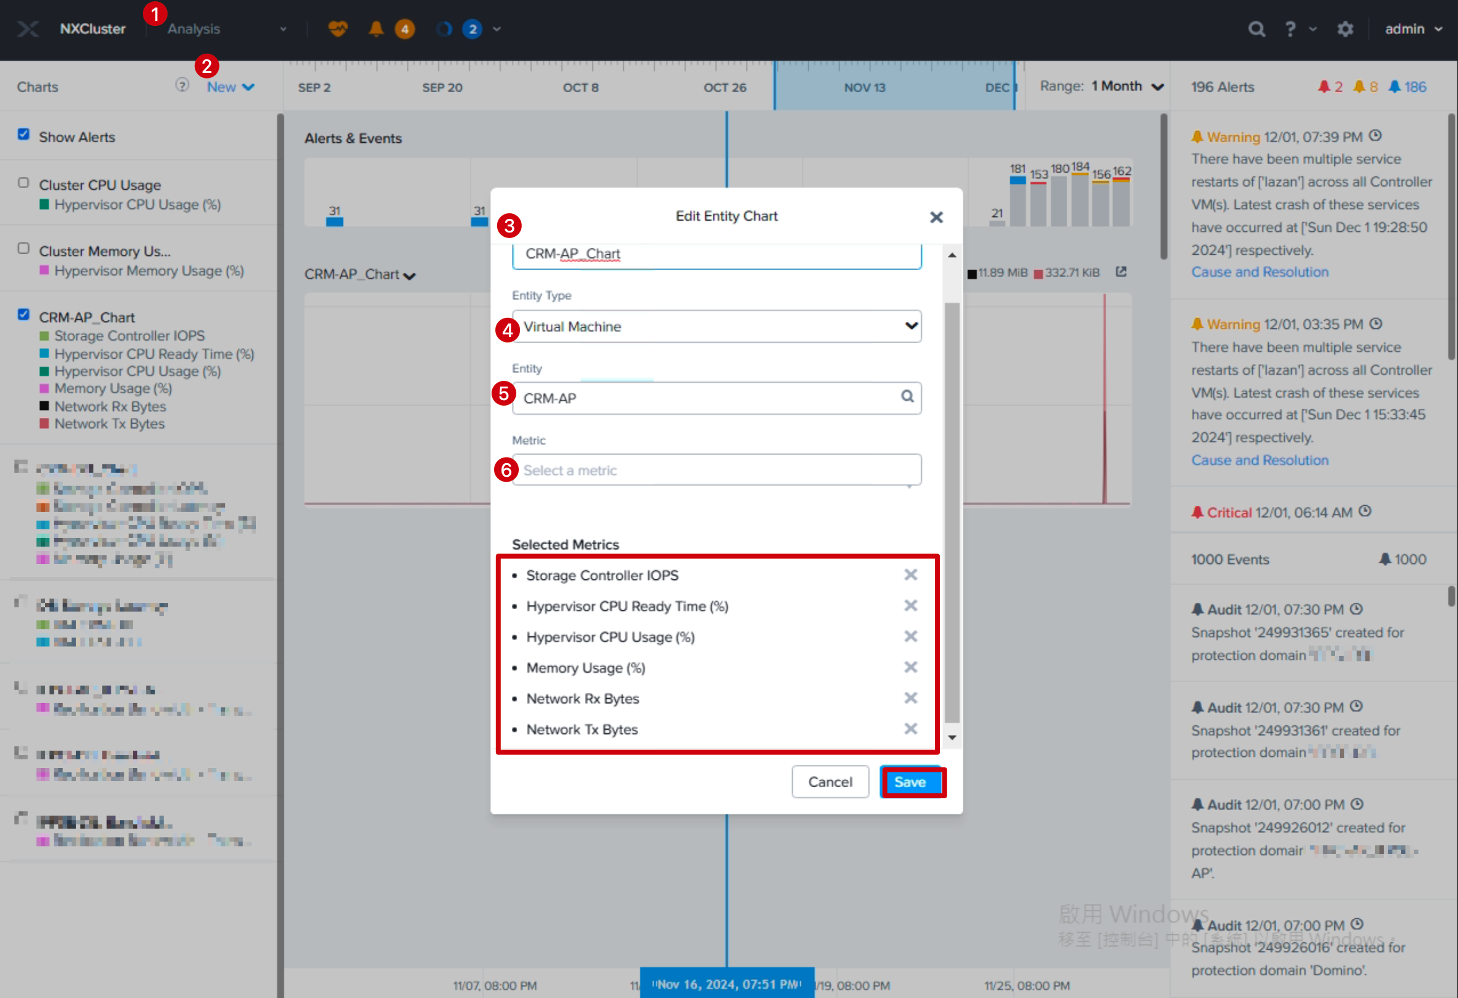Image resolution: width=1458 pixels, height=998 pixels.
Task: Open the search magnifier in top bar
Action: 1256,29
